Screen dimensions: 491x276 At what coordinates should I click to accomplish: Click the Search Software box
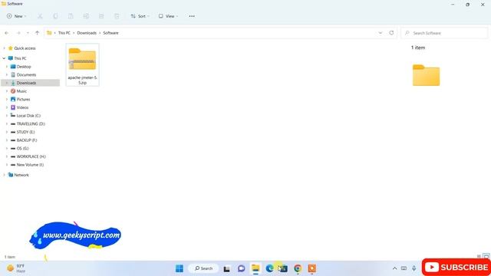444,33
